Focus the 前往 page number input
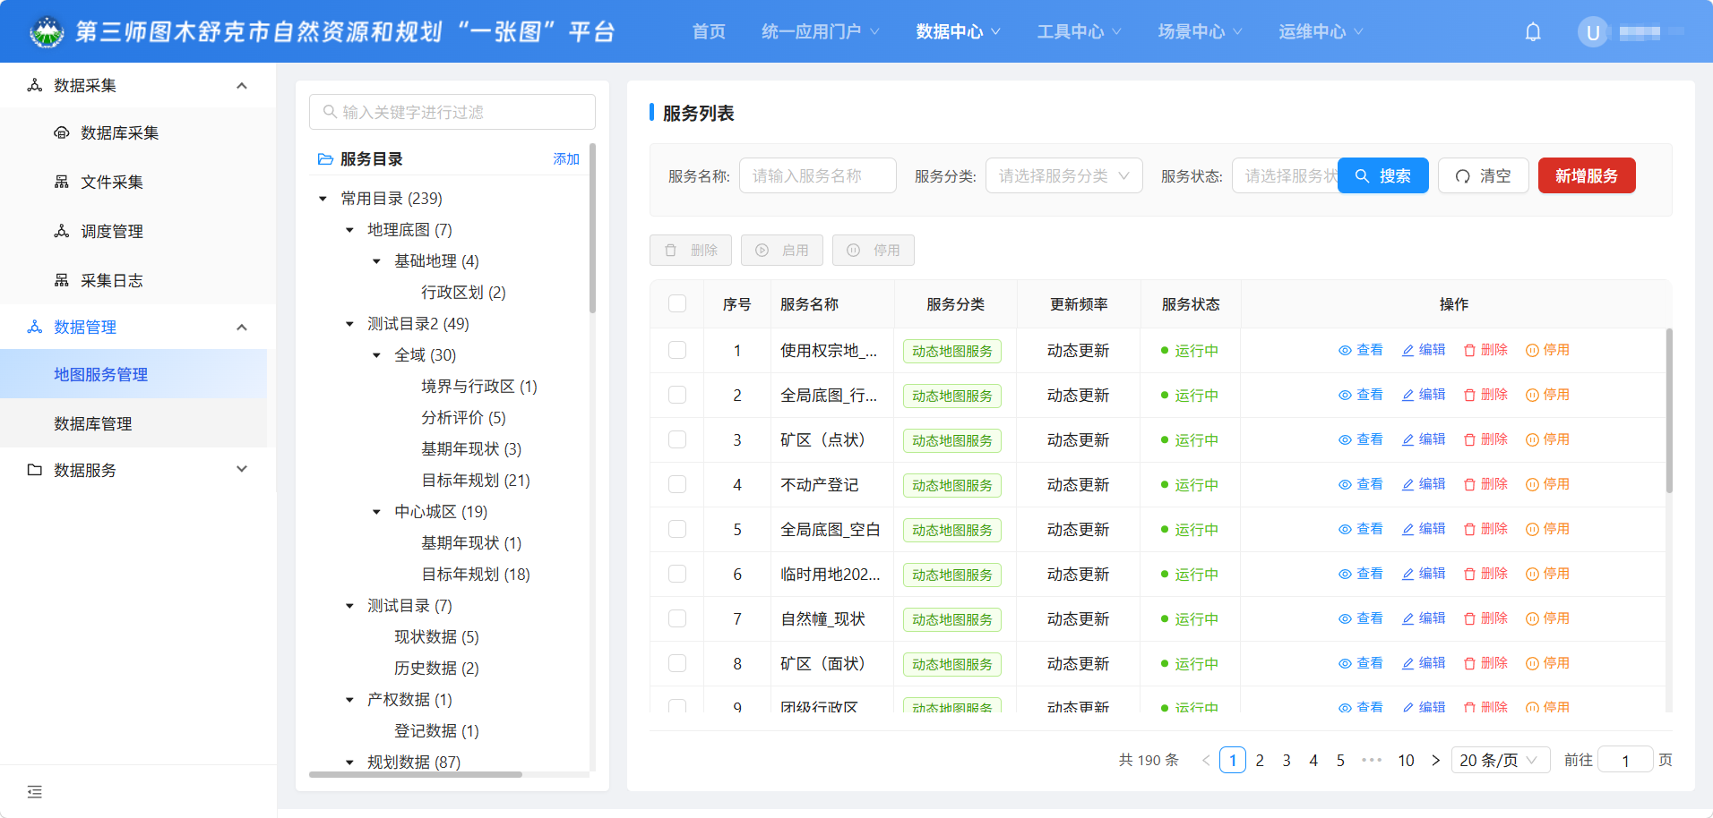Image resolution: width=1713 pixels, height=818 pixels. pyautogui.click(x=1625, y=760)
